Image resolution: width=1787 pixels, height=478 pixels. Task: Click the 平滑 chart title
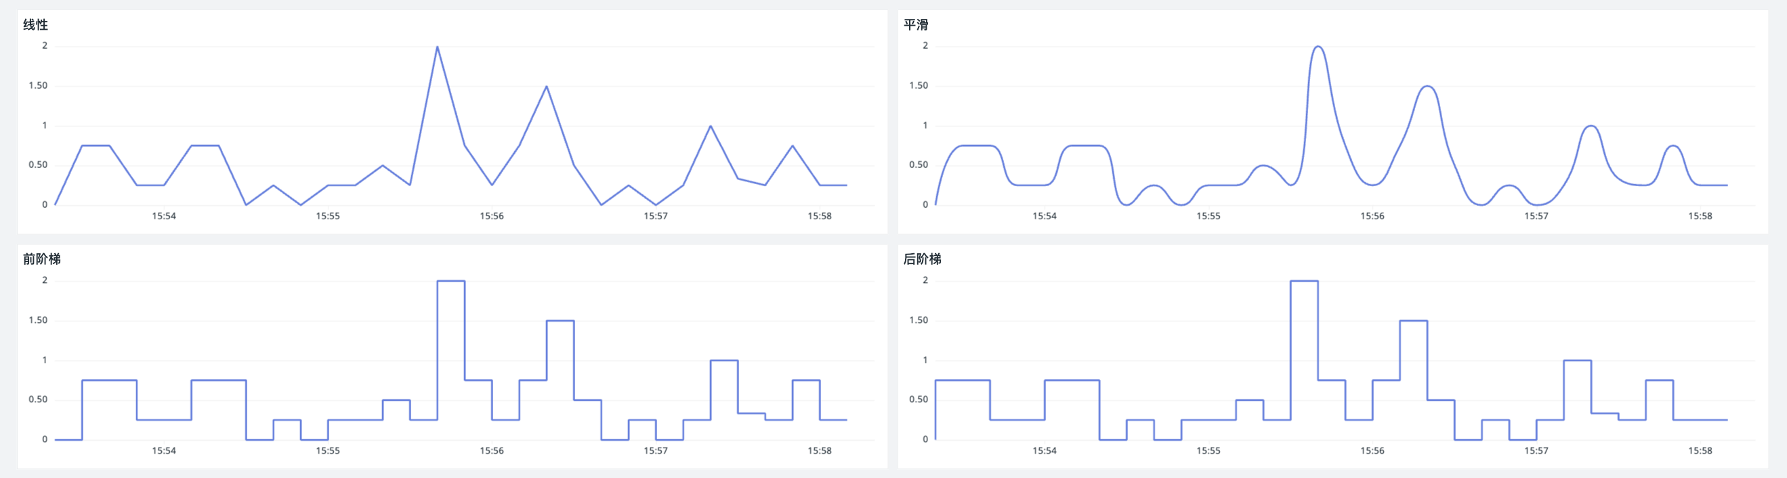pos(916,25)
